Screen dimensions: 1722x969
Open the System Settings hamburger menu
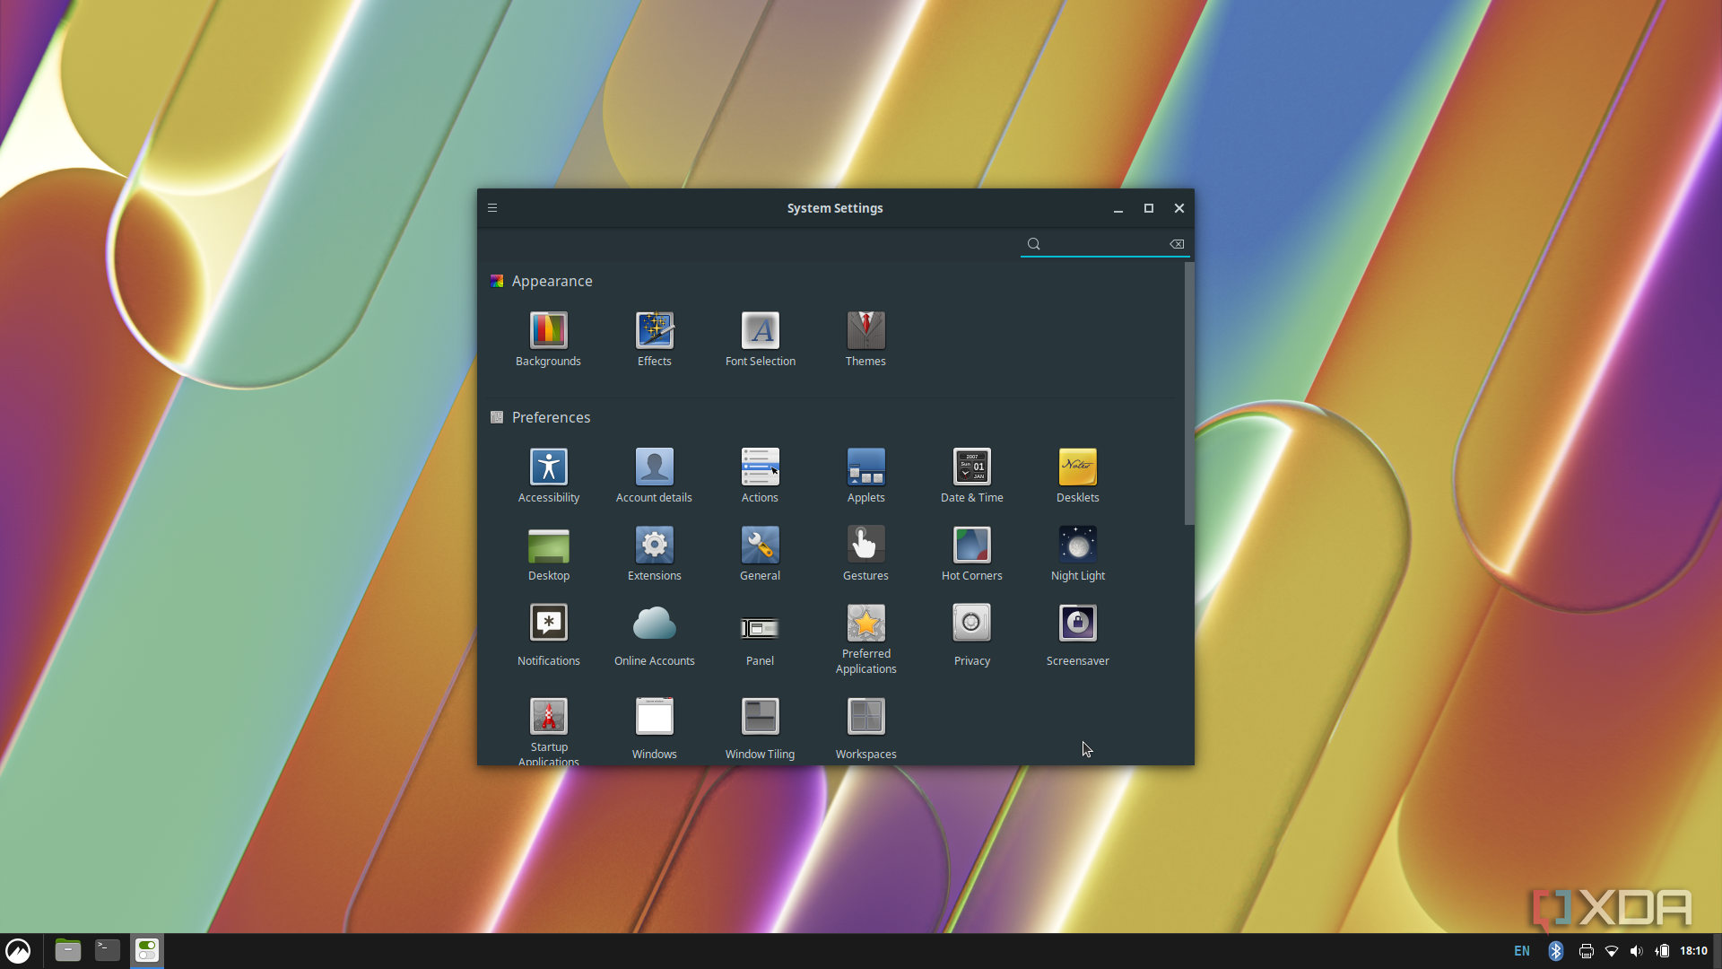(492, 208)
